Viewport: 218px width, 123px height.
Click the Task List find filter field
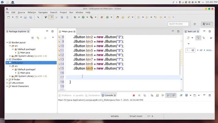(x=190, y=50)
